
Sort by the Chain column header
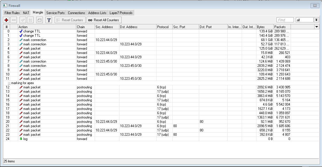(x=85, y=27)
